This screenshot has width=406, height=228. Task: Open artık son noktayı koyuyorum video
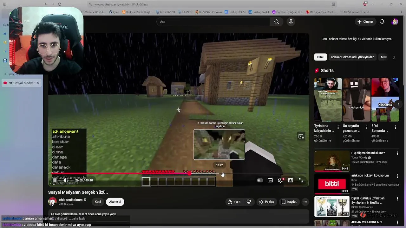tap(332, 183)
